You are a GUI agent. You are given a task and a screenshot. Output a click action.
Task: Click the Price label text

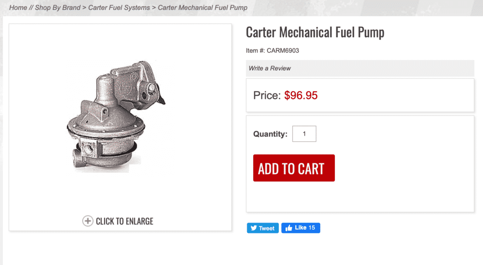tap(267, 95)
